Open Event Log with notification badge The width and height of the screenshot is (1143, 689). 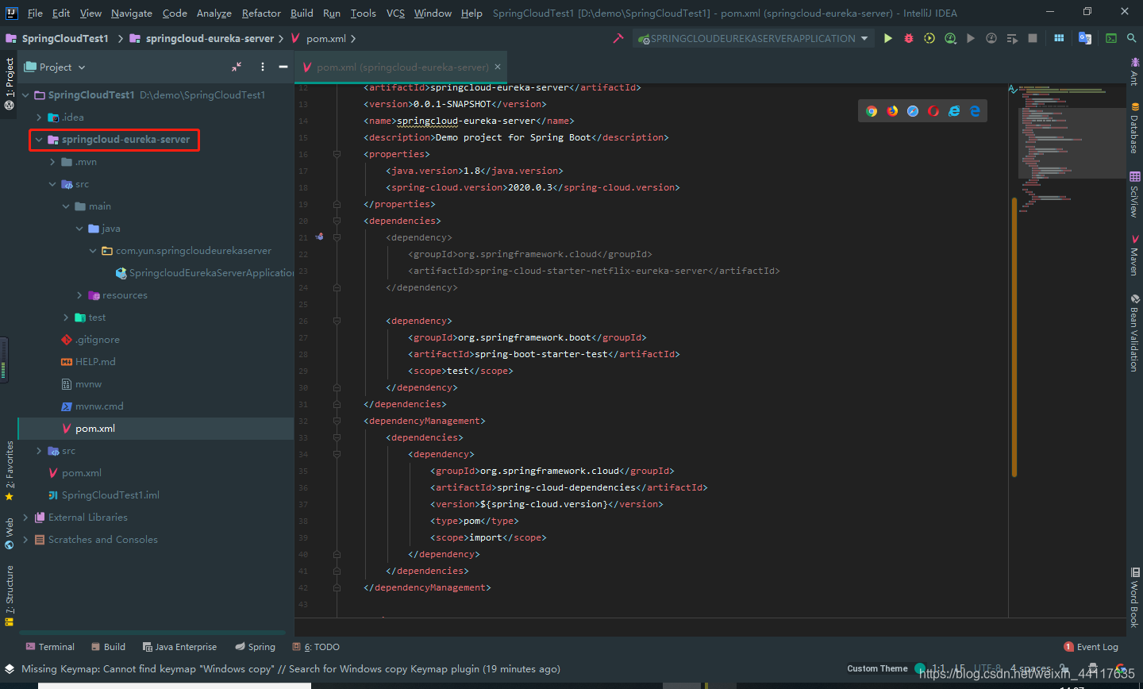pyautogui.click(x=1091, y=647)
